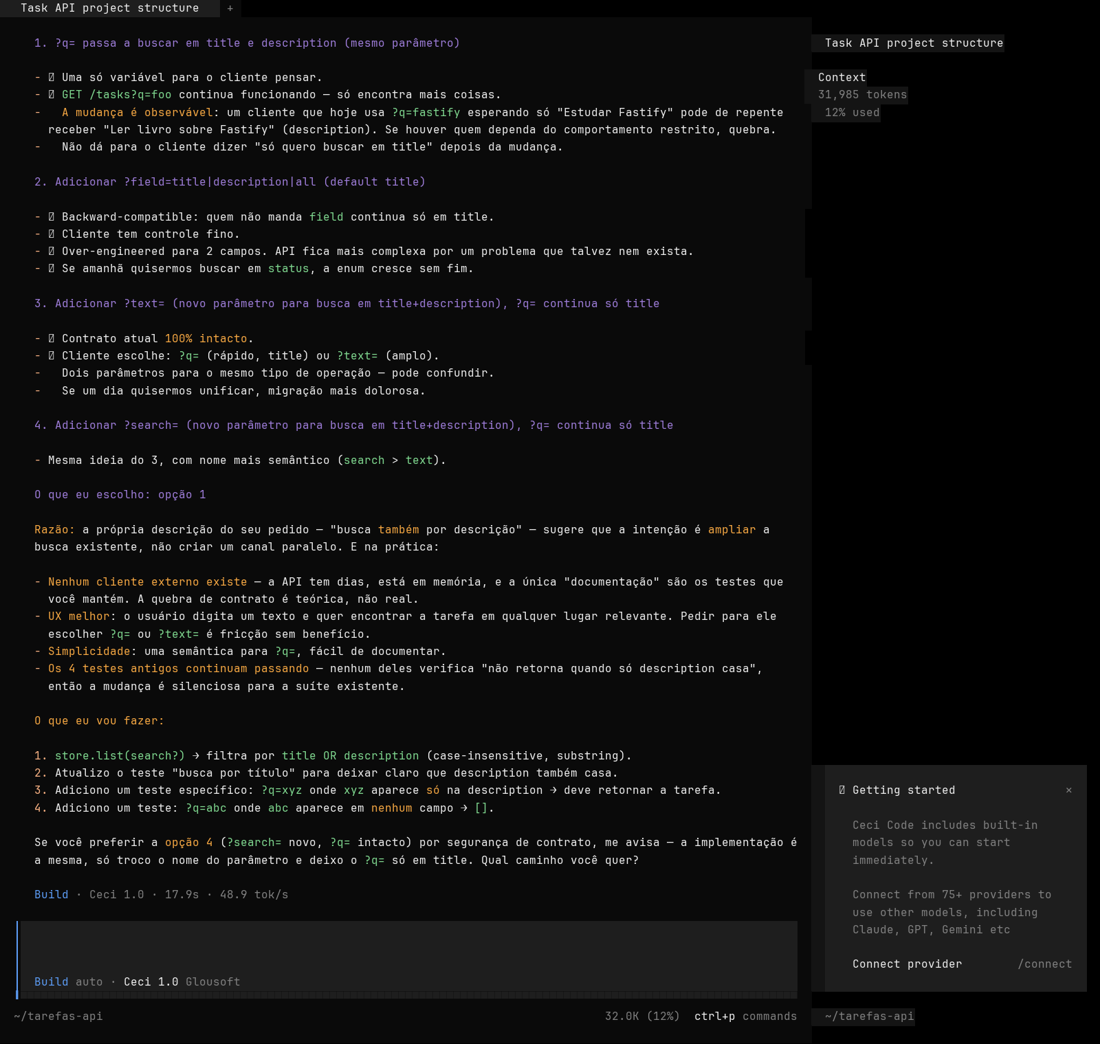Click ?q=fastify code snippet
Screen dimensions: 1100x1044
pos(426,113)
